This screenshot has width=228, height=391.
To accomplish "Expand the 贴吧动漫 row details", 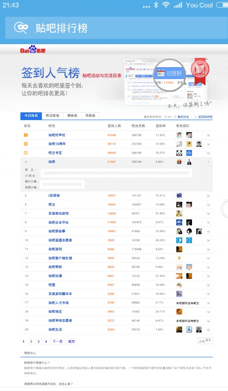I will (x=208, y=276).
